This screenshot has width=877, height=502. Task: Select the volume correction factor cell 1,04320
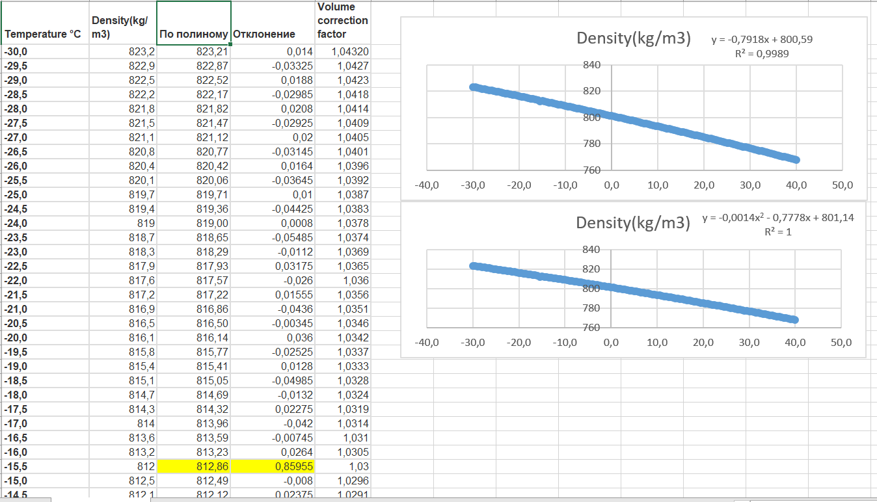[x=342, y=52]
